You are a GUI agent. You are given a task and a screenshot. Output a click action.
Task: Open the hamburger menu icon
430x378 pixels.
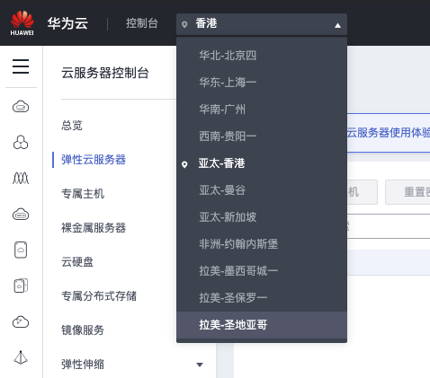[21, 66]
